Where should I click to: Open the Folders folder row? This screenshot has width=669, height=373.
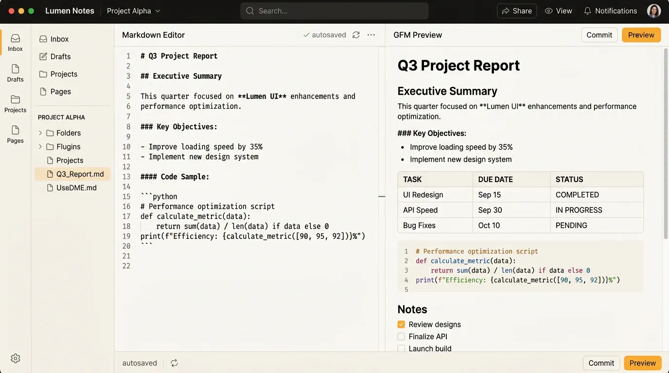click(73, 133)
